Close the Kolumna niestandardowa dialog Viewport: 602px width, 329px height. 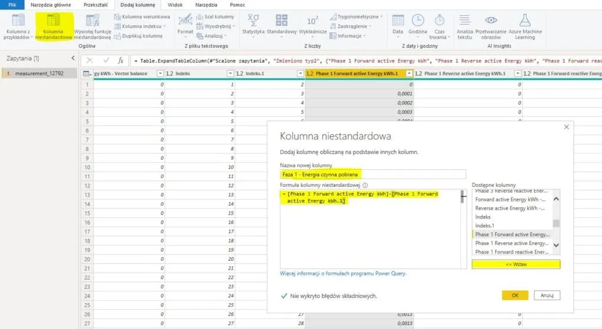point(566,127)
